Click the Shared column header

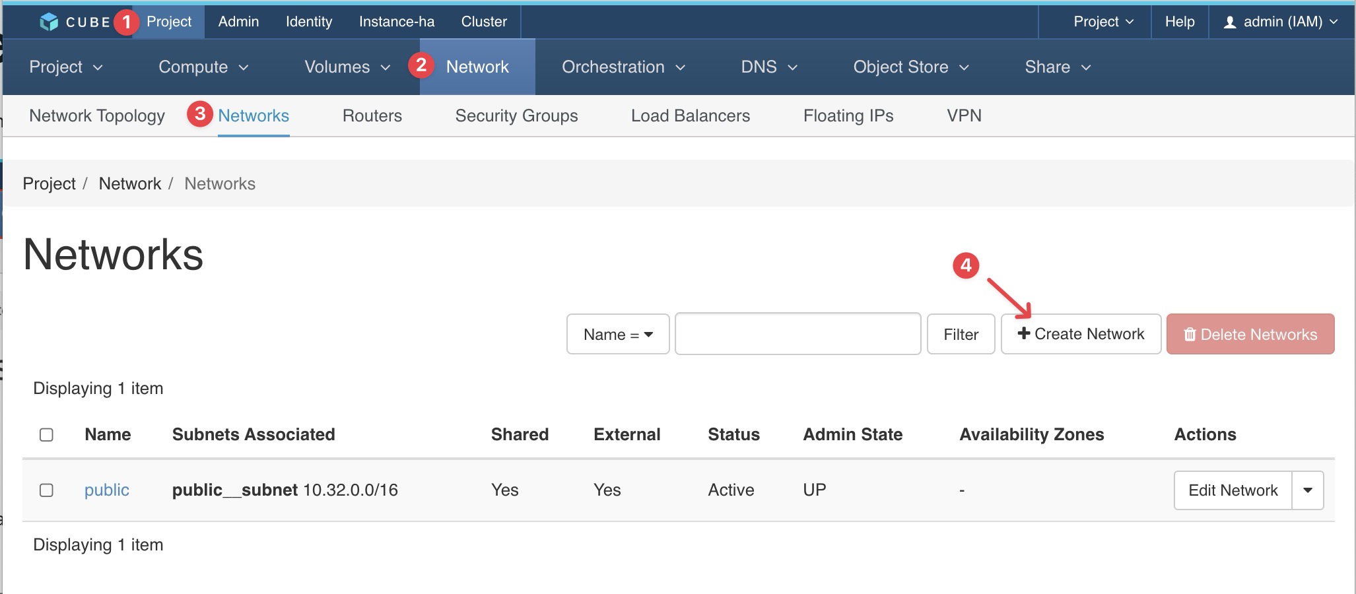[520, 434]
